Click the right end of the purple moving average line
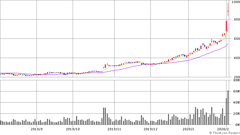Viewport: 240px width, 135px height. tap(228, 44)
